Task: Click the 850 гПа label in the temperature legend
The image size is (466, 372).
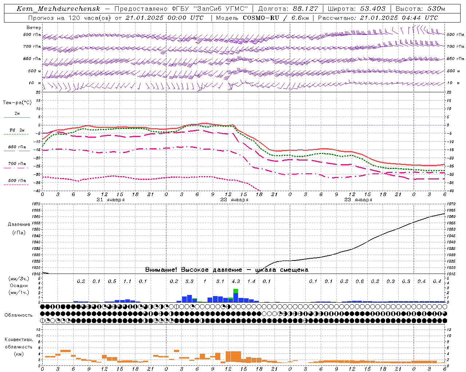Action: click(x=17, y=147)
